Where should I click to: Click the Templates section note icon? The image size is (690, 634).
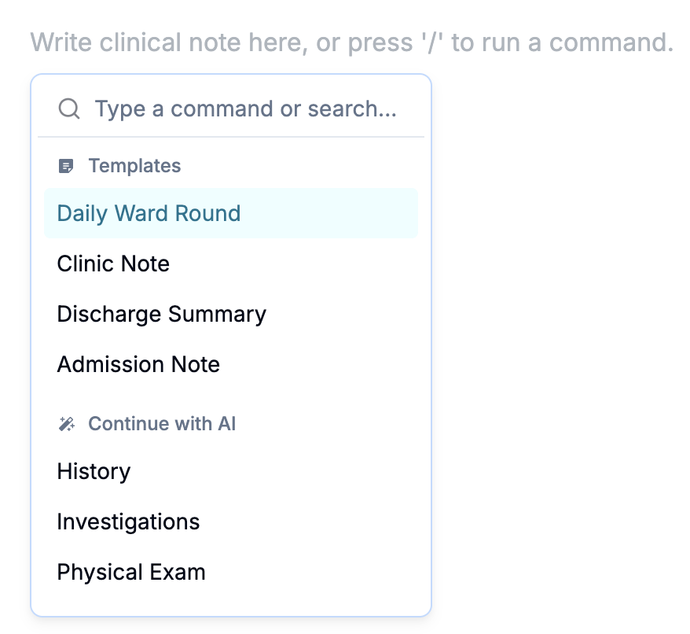pyautogui.click(x=67, y=166)
